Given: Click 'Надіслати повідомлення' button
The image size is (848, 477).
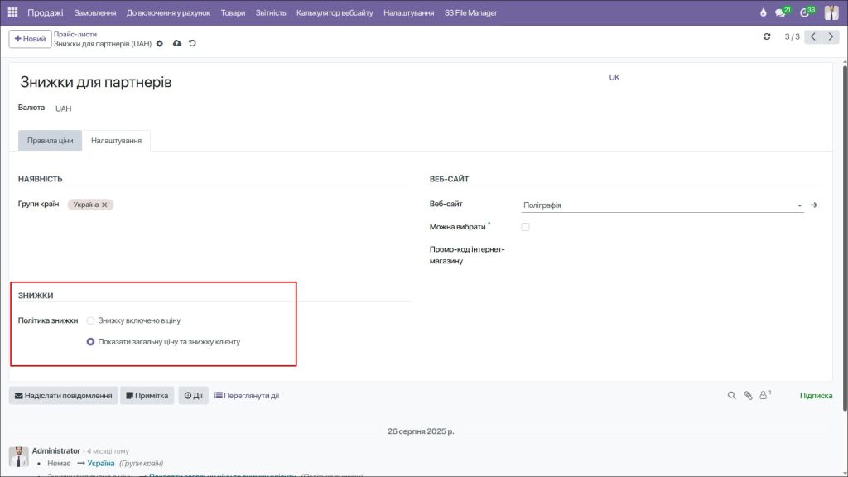Looking at the screenshot, I should point(62,395).
